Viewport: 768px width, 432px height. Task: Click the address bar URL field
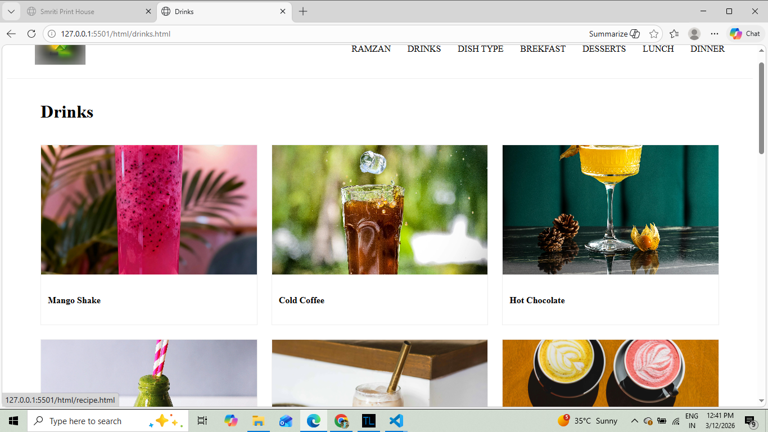point(281,34)
